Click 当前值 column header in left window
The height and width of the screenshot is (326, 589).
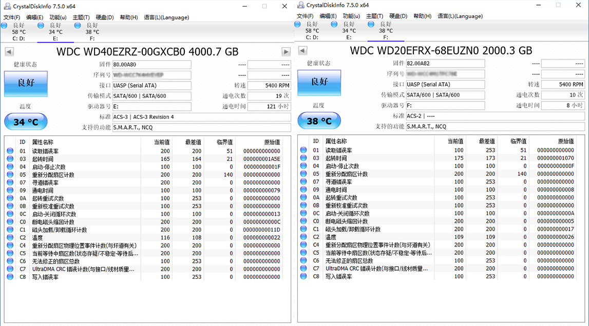pyautogui.click(x=162, y=142)
